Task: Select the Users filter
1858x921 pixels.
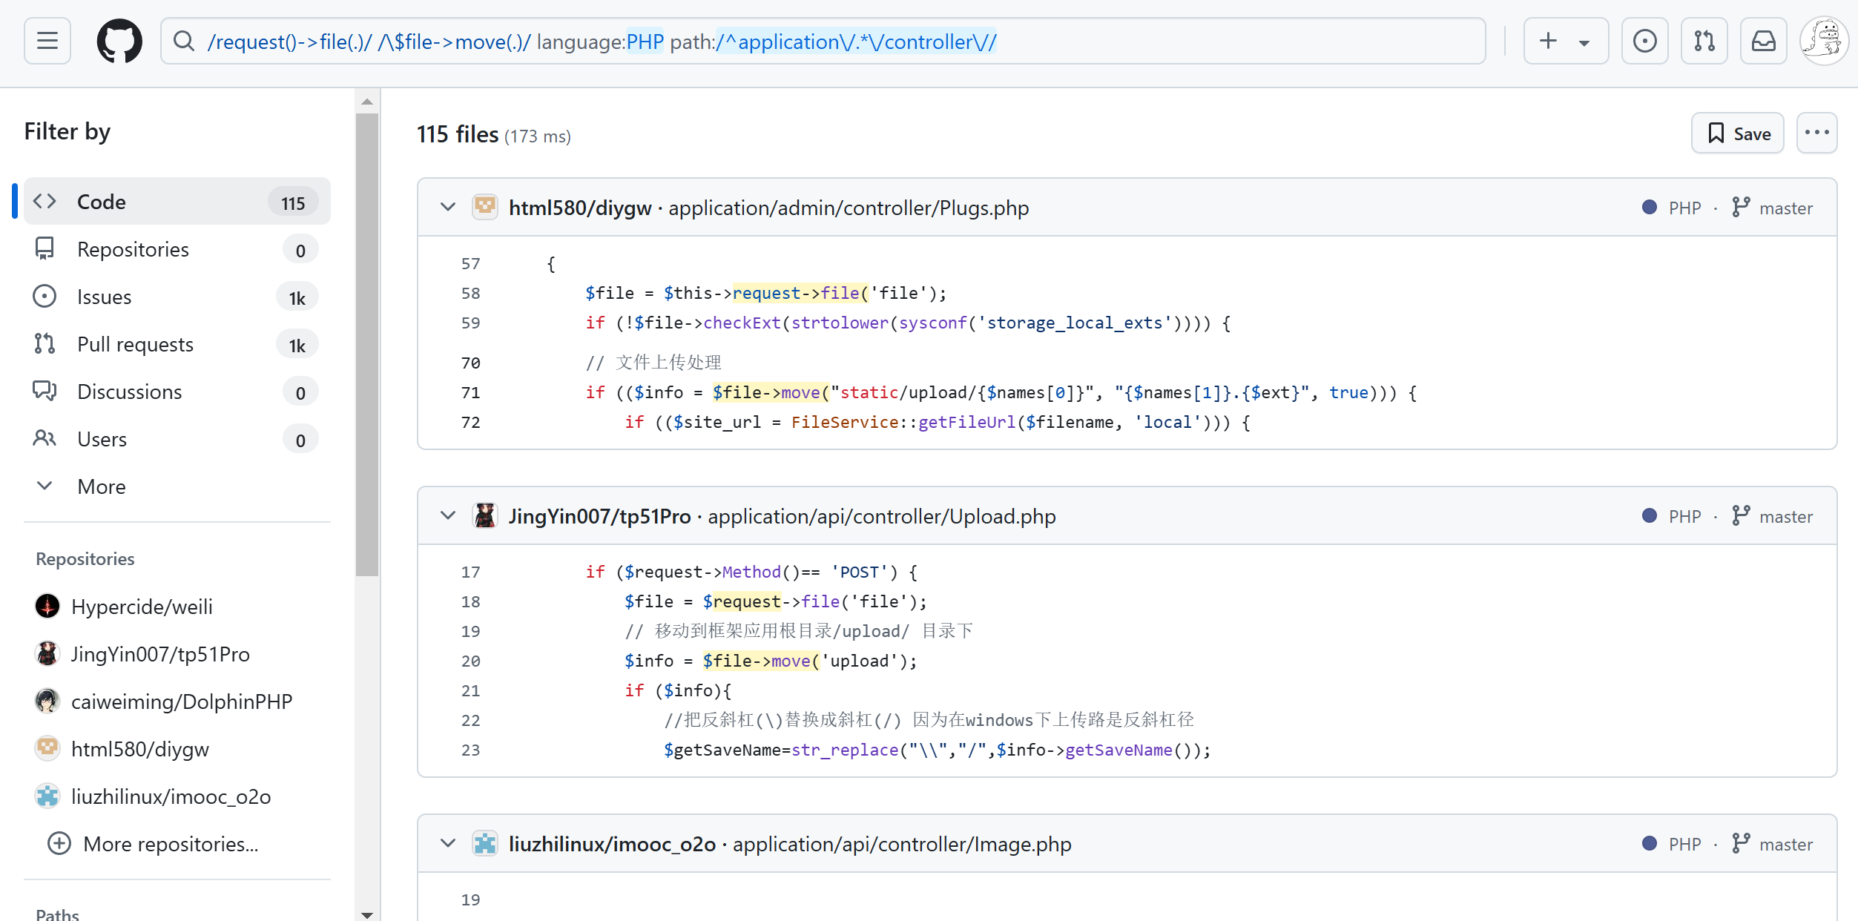Action: tap(177, 439)
